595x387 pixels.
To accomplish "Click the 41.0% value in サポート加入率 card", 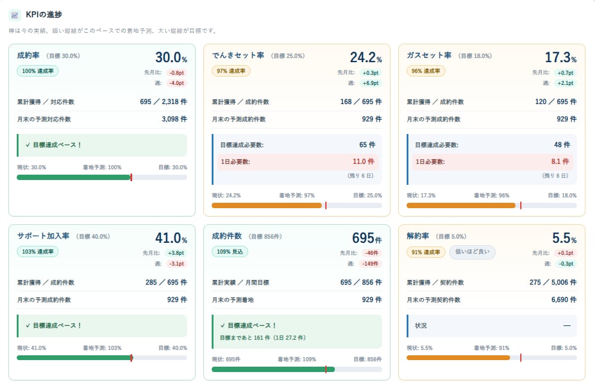I will tap(171, 238).
